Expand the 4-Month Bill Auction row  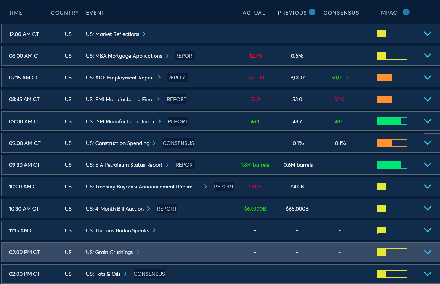click(x=427, y=208)
